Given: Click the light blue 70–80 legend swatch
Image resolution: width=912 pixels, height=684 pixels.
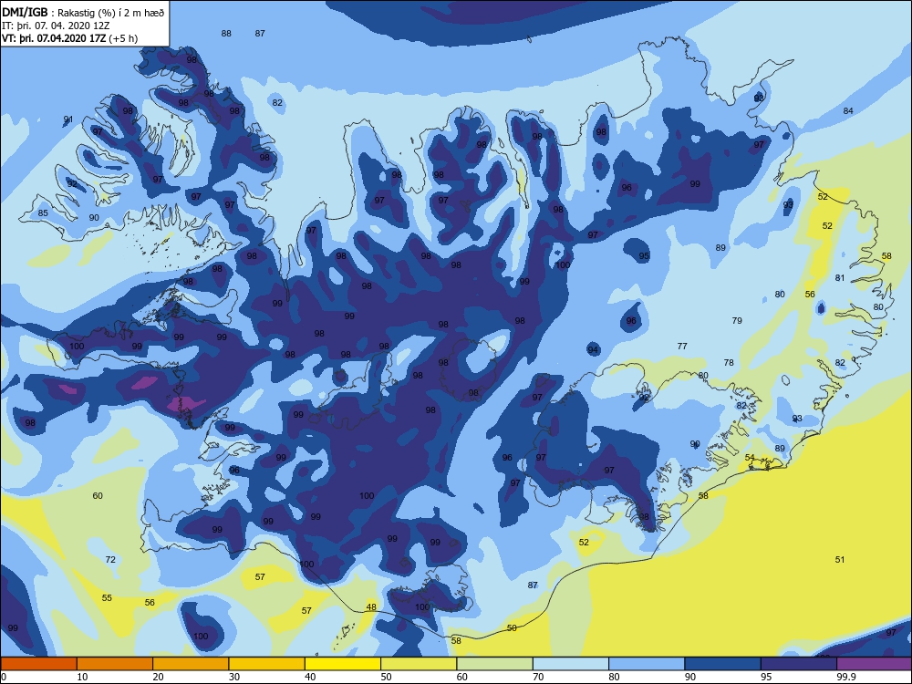Looking at the screenshot, I should (x=571, y=664).
